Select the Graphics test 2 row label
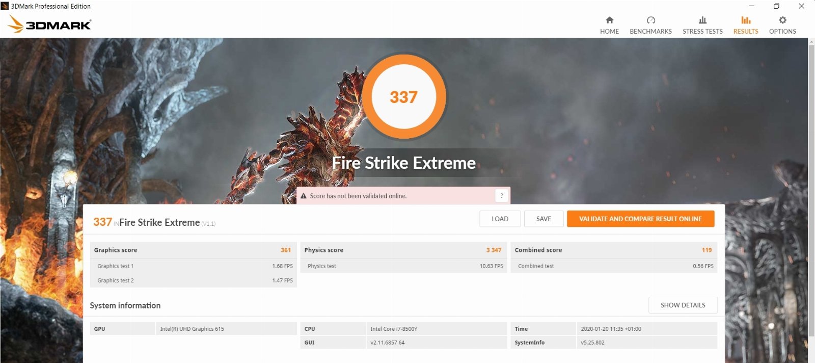Screen dimensions: 815x363 click(x=116, y=280)
